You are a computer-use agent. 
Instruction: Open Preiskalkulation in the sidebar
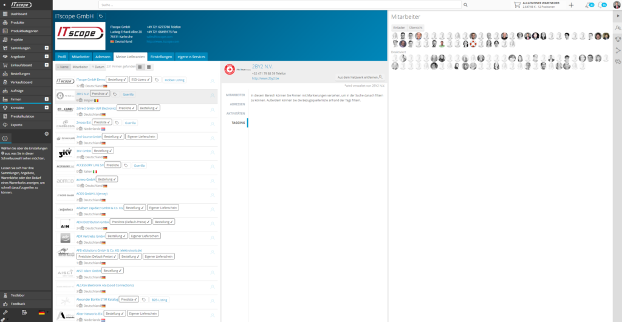[26, 116]
